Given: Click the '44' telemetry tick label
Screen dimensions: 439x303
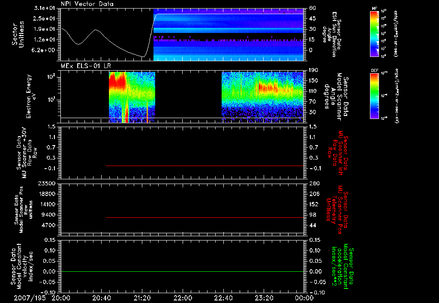Looking at the screenshot, I should [313, 225].
